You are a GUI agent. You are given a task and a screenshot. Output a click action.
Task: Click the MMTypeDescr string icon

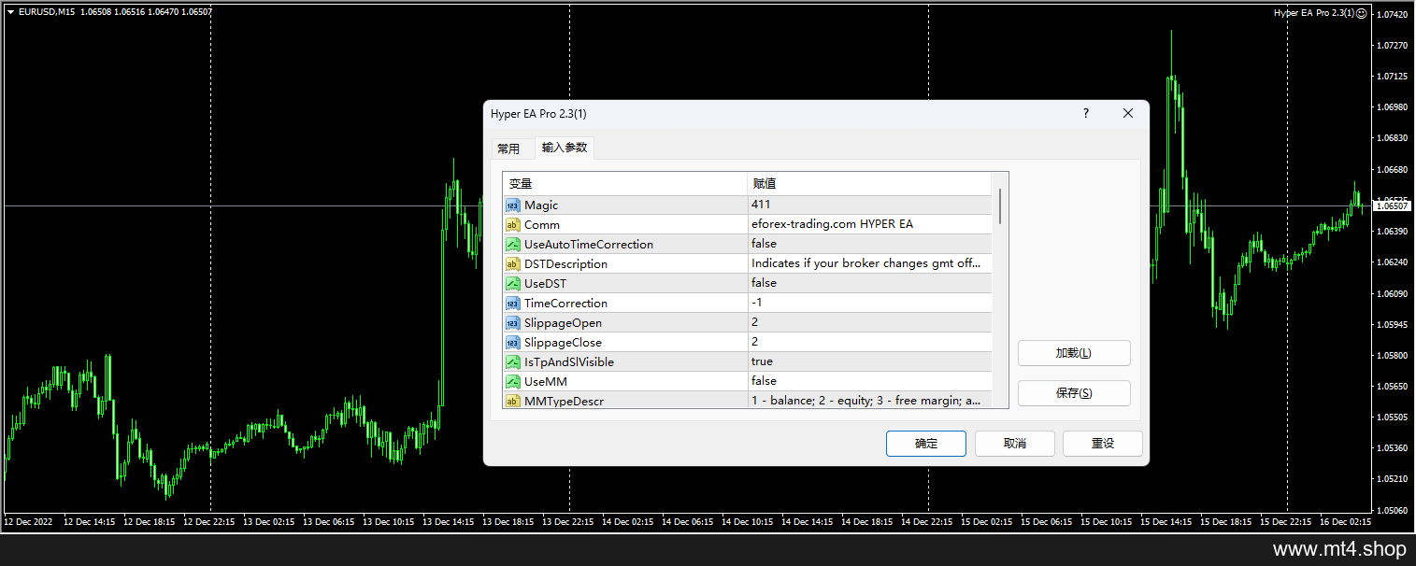(x=512, y=401)
